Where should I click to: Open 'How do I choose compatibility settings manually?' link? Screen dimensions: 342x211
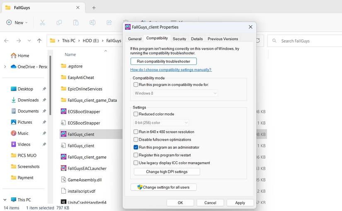(x=171, y=70)
